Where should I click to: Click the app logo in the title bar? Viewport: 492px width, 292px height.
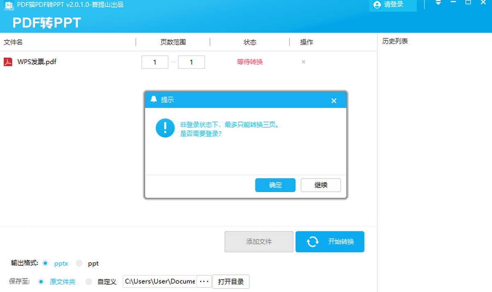9,5
